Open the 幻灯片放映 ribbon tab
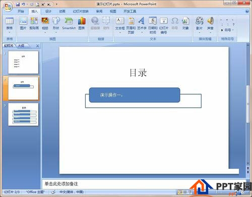The width and height of the screenshot is (252, 197). [81, 12]
